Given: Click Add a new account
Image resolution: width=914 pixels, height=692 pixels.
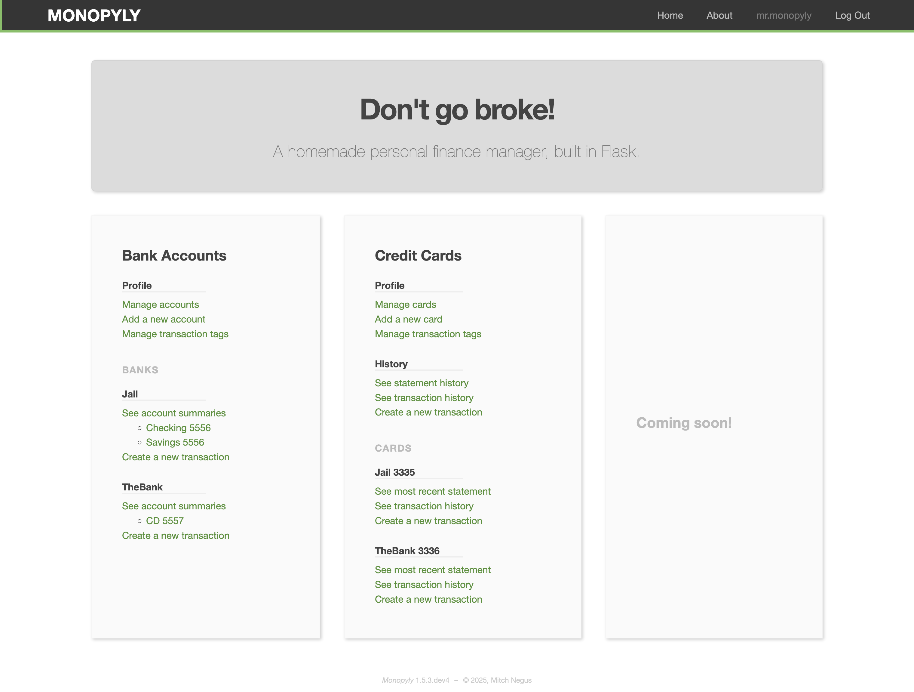Looking at the screenshot, I should point(163,319).
